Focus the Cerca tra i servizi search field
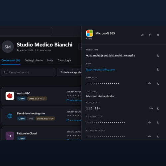The image size is (166, 166). tap(29, 72)
